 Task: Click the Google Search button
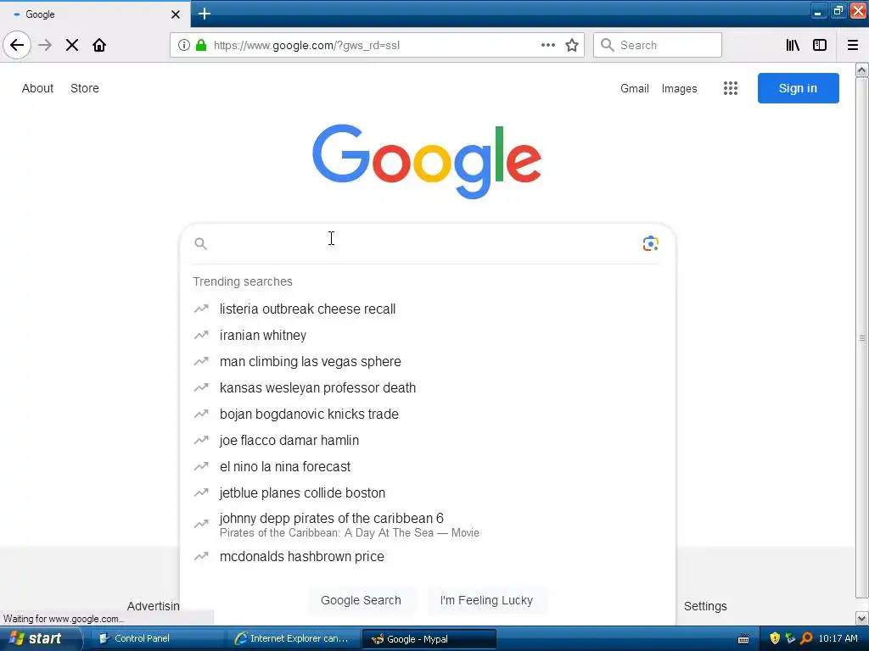(x=361, y=600)
